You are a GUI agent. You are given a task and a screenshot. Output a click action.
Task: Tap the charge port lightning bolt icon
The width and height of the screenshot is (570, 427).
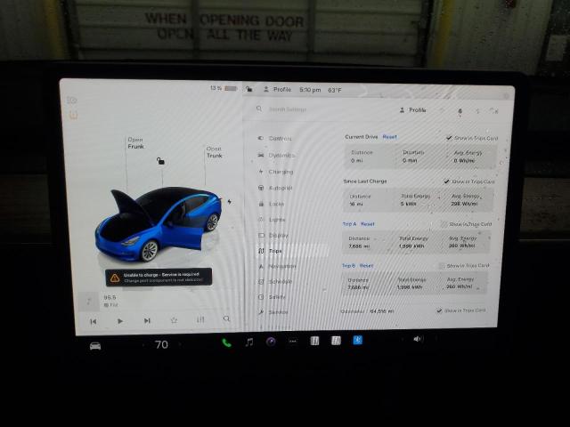[x=230, y=202]
